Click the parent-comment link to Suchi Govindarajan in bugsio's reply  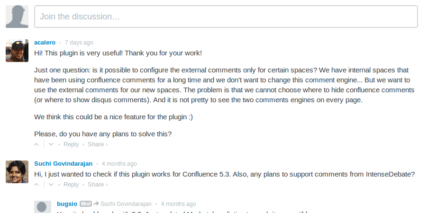[x=126, y=204]
